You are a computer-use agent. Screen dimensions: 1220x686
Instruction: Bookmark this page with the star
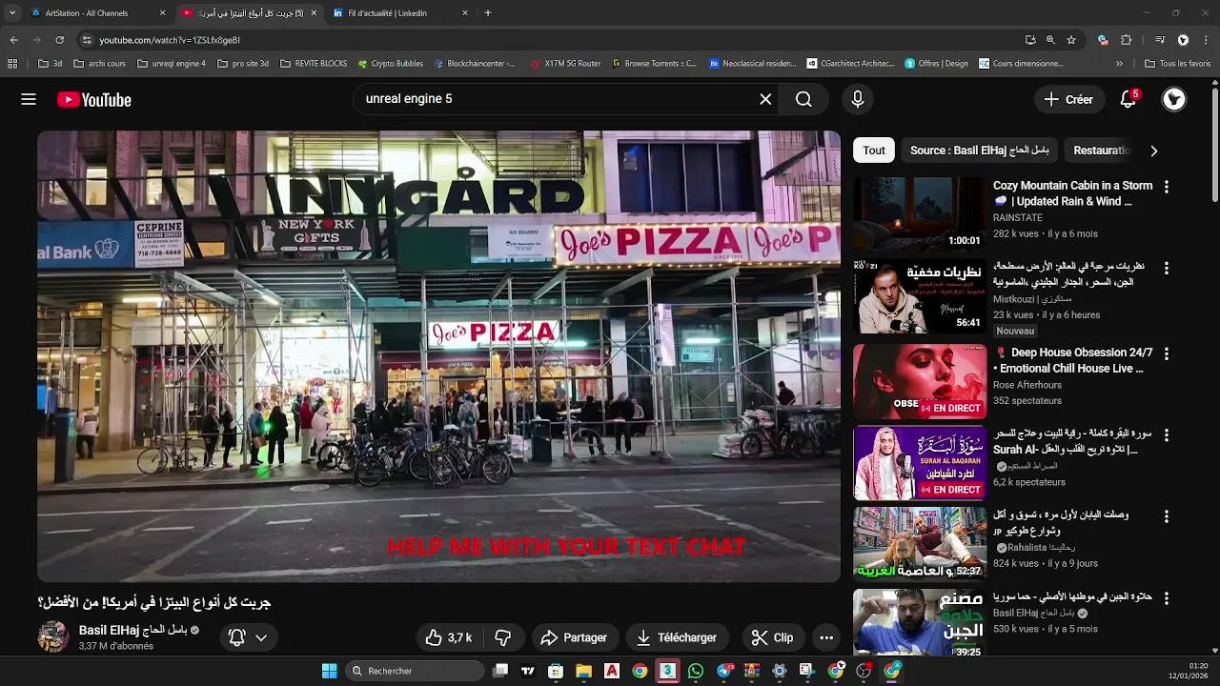(x=1071, y=40)
